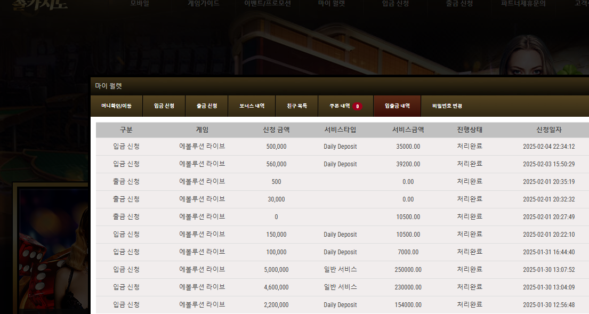
Task: Open the 쿠폰 내역 tab
Action: click(345, 106)
